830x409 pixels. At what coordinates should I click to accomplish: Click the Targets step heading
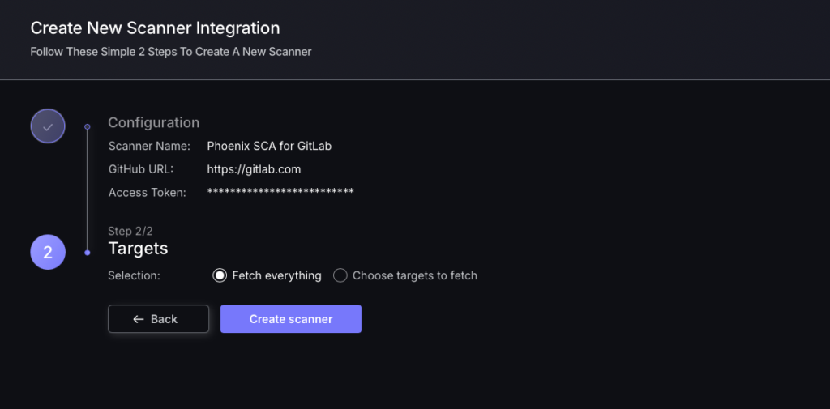coord(138,248)
